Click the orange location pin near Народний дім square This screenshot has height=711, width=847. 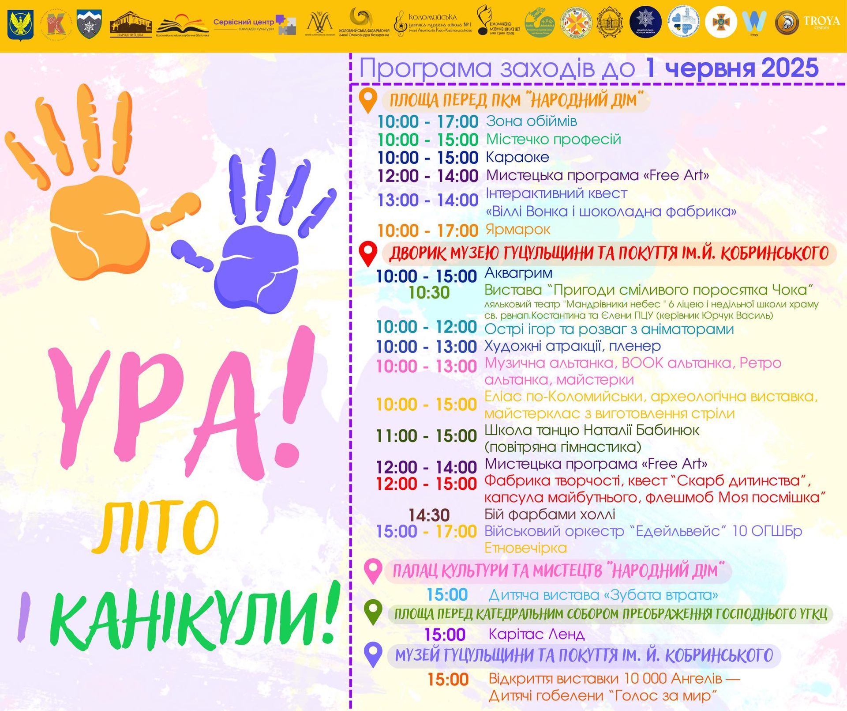[x=369, y=98]
